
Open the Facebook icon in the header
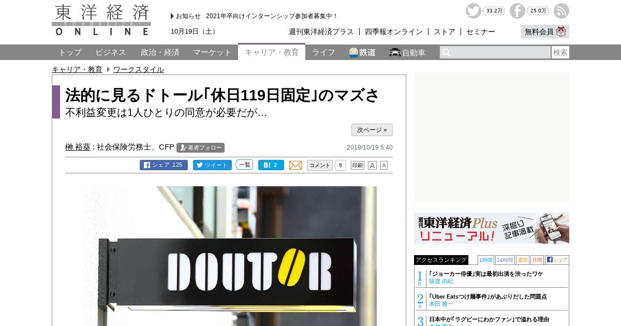point(517,11)
